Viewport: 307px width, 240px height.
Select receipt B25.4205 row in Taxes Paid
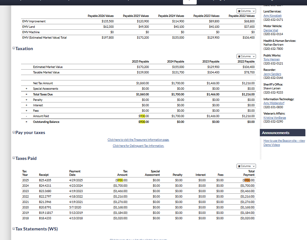point(45,180)
